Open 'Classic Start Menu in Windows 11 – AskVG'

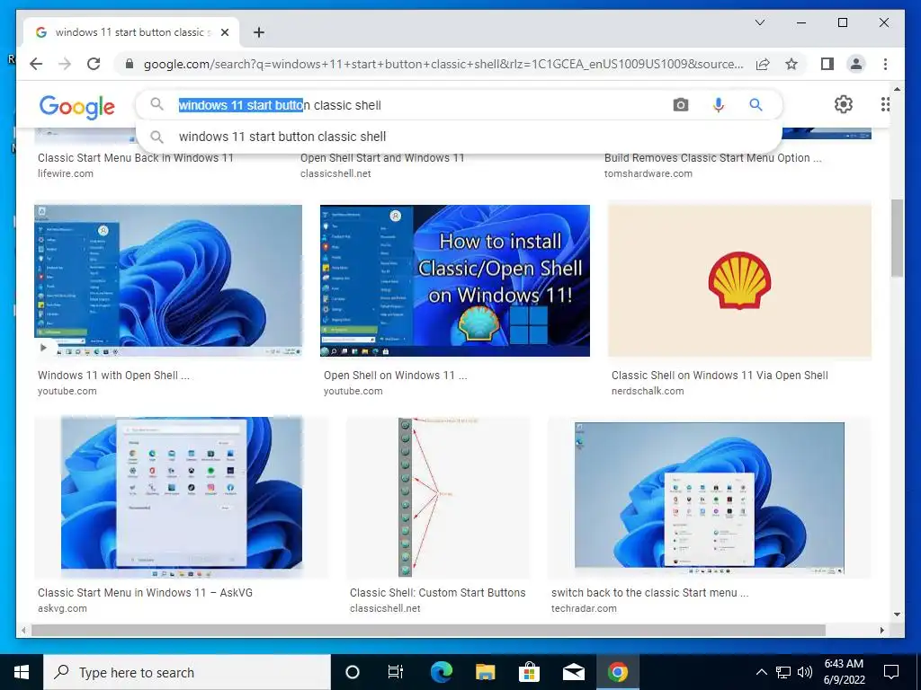tap(145, 593)
